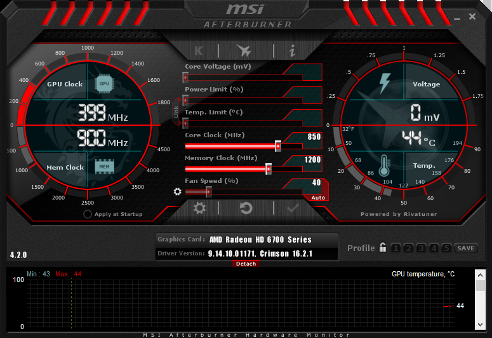The width and height of the screenshot is (492, 338).
Task: Click the graphics card name AMD Radeon HD 6700 Series
Action: [260, 240]
